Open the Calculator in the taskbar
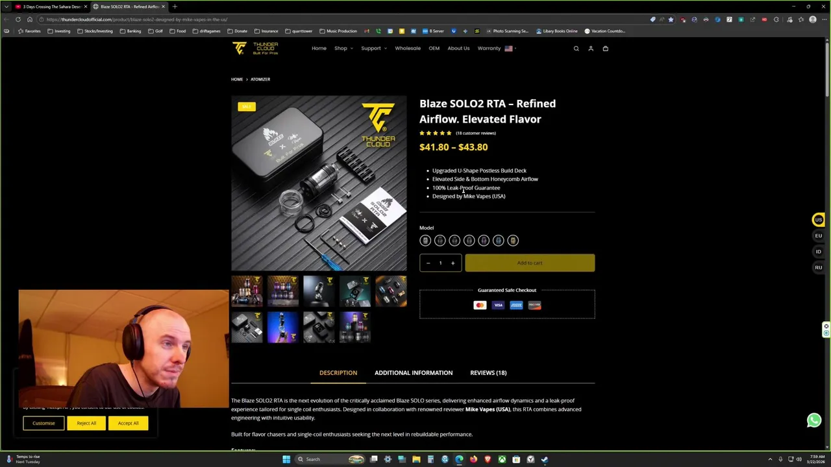This screenshot has height=467, width=831. [430, 459]
